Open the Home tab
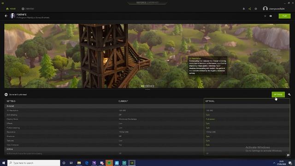This screenshot has width=295, height=166. coord(11,9)
